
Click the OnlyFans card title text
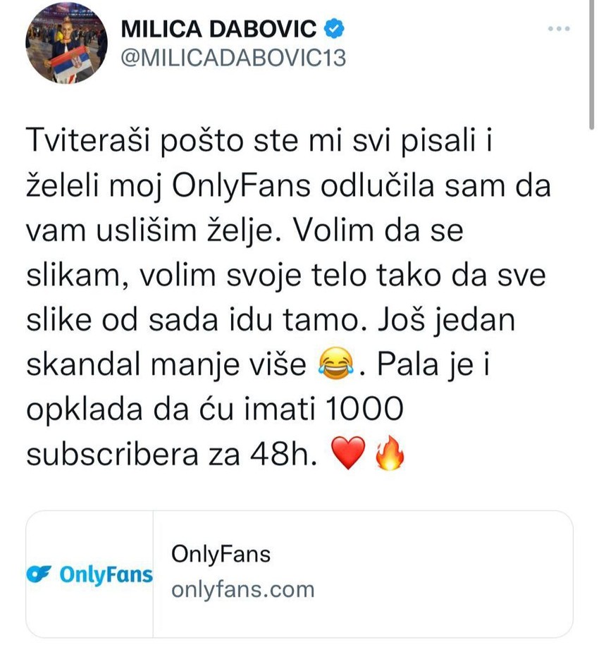221,554
